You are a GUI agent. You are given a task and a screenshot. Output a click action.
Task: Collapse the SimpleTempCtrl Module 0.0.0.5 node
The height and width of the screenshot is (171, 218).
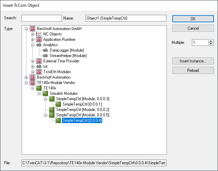tap(45, 115)
